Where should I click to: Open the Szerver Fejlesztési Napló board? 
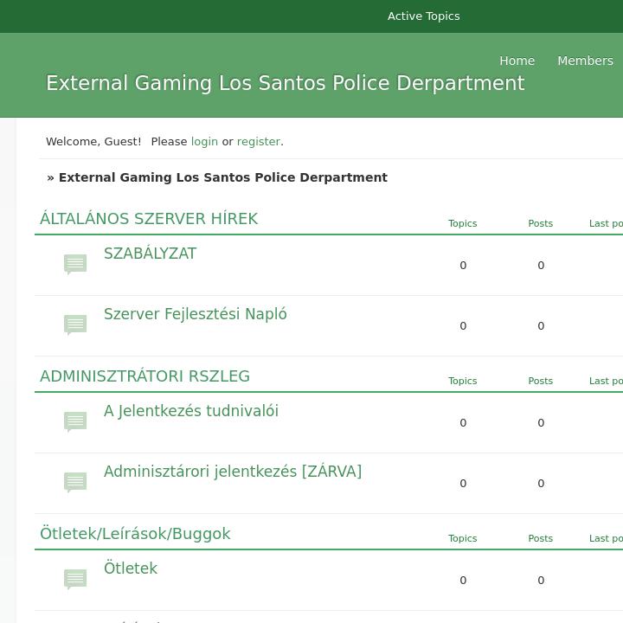195,314
